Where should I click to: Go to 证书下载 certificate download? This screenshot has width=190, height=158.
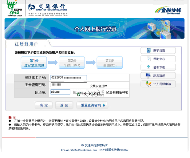(158, 67)
